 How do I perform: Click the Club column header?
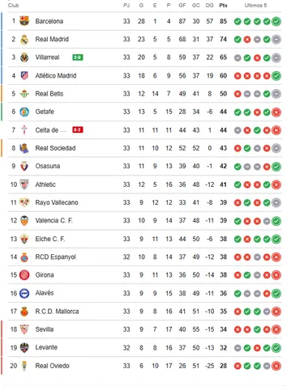tap(13, 5)
